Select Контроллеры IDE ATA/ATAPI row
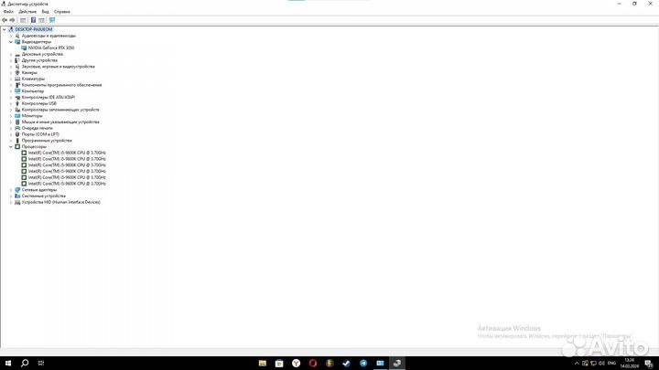659x370 pixels. click(x=49, y=98)
